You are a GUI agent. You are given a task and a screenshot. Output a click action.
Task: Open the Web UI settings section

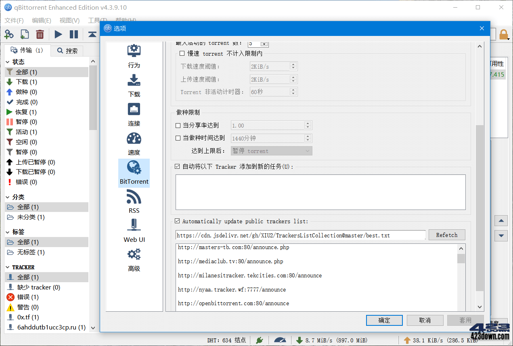pyautogui.click(x=134, y=230)
